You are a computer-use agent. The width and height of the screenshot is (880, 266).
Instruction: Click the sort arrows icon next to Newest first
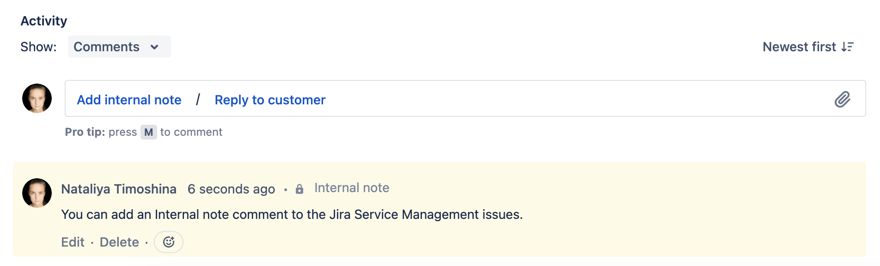click(847, 47)
